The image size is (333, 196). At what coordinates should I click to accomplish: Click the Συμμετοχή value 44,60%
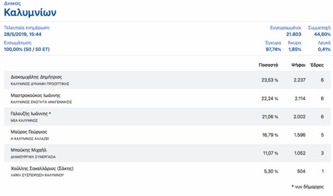(322, 34)
